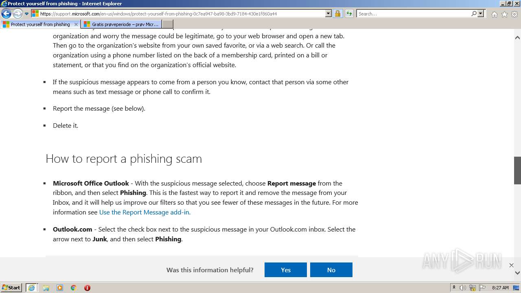
Task: Expand the address bar autocomplete dropdown
Action: (328, 13)
